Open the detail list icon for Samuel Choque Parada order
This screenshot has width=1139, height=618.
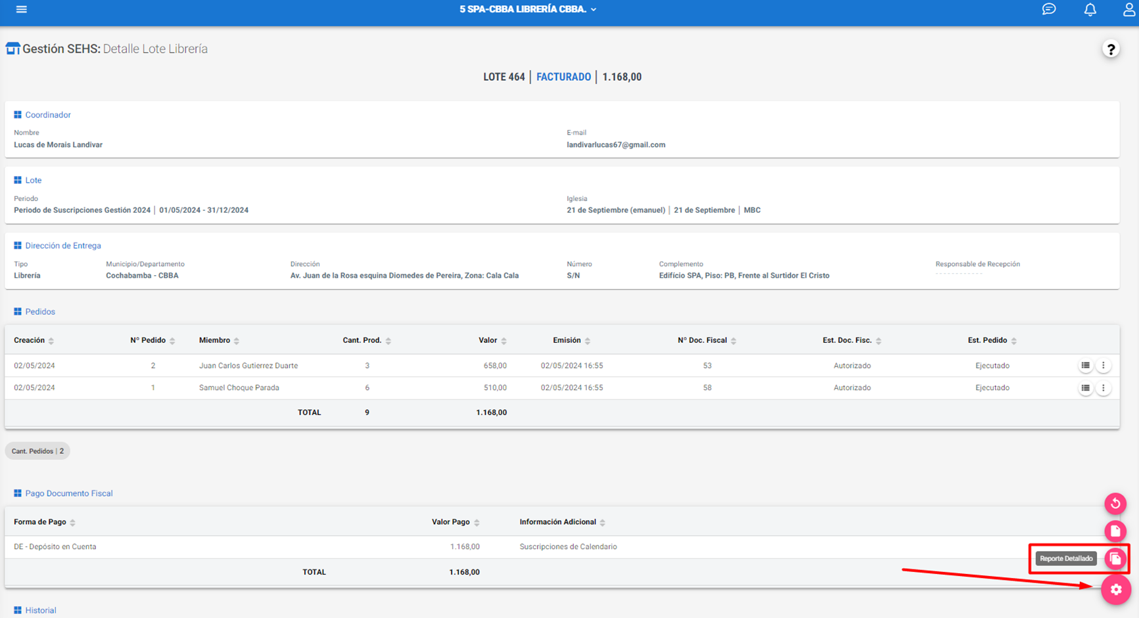[x=1085, y=387]
